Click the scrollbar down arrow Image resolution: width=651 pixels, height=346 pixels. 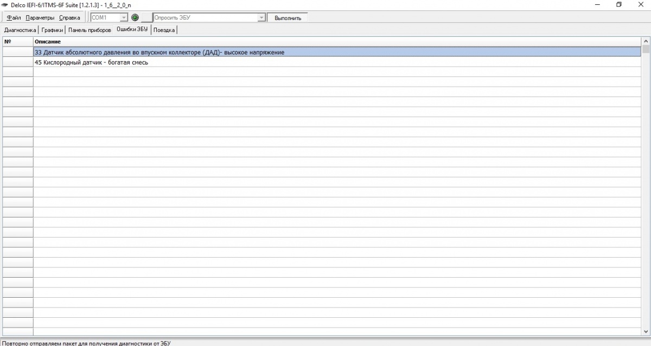pyautogui.click(x=646, y=331)
